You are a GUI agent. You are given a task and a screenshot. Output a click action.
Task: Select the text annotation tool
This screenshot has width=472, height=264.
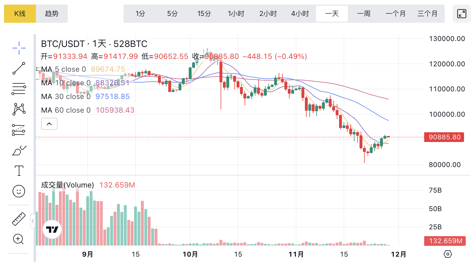coord(19,171)
